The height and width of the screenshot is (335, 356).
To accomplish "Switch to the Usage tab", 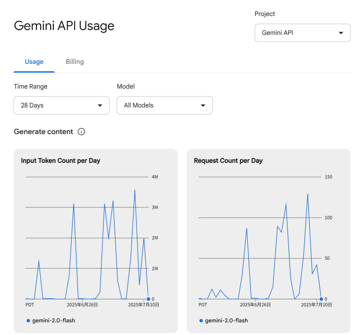I will [x=34, y=62].
